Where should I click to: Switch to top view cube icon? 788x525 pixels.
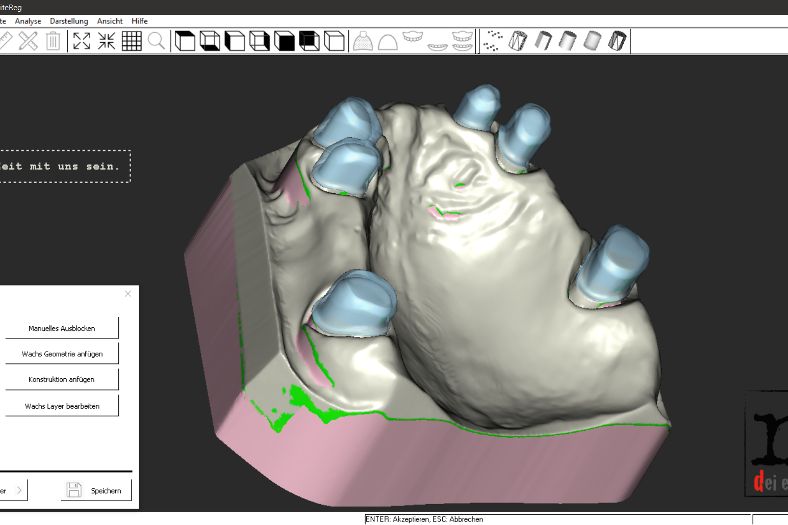point(185,41)
